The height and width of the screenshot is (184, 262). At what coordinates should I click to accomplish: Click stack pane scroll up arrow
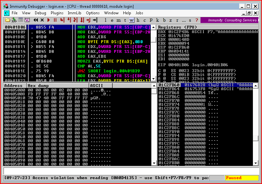click(x=255, y=86)
